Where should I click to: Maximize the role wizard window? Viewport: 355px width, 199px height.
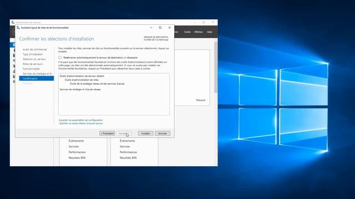pyautogui.click(x=160, y=28)
